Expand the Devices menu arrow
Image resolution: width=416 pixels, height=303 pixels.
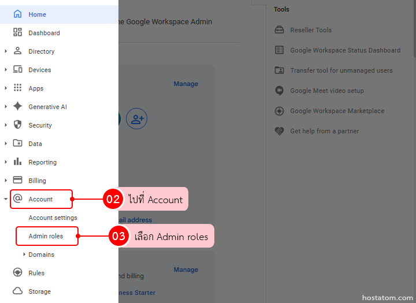6,69
